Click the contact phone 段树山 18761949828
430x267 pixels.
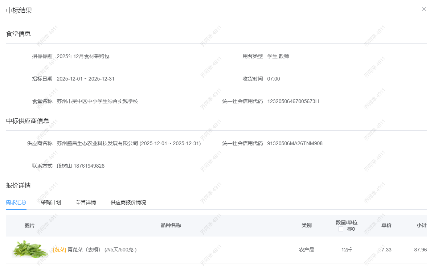tap(81, 166)
